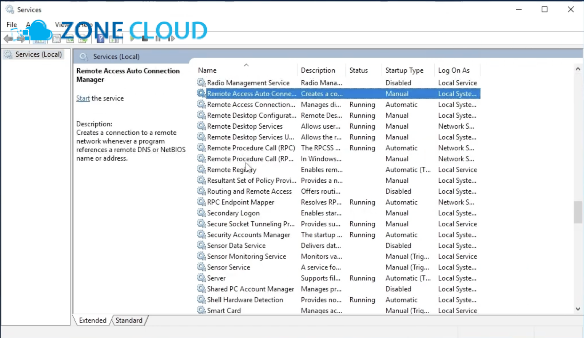584x338 pixels.
Task: Click the Network S... logon of Remote Desktop Services
Action: click(456, 126)
